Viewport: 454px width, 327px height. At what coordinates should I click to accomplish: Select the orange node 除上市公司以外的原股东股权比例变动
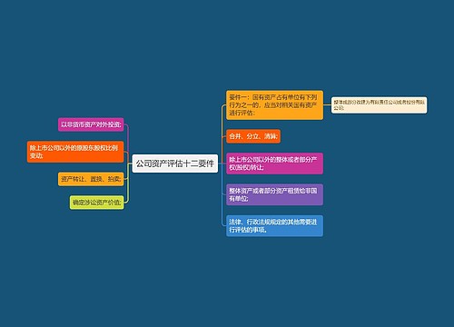[x=75, y=152]
